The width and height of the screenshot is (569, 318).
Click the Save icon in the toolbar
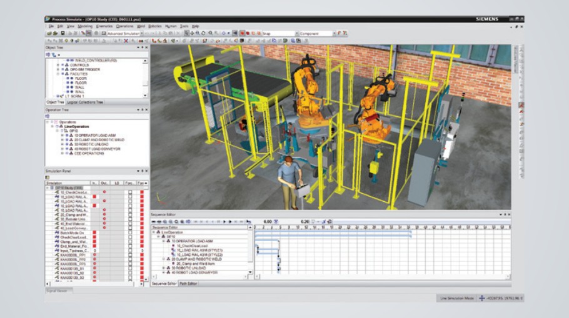[x=61, y=33]
